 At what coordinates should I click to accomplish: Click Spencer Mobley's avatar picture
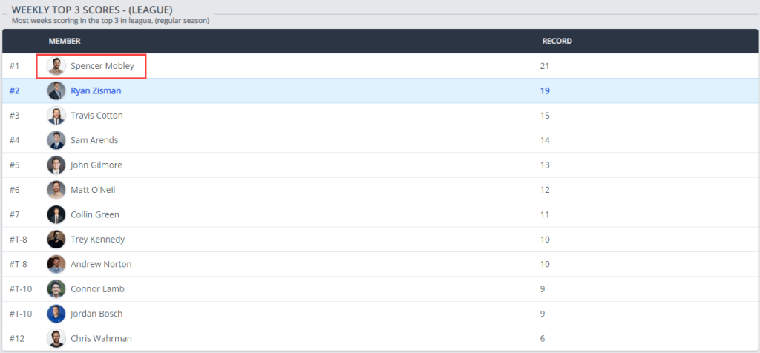[56, 66]
